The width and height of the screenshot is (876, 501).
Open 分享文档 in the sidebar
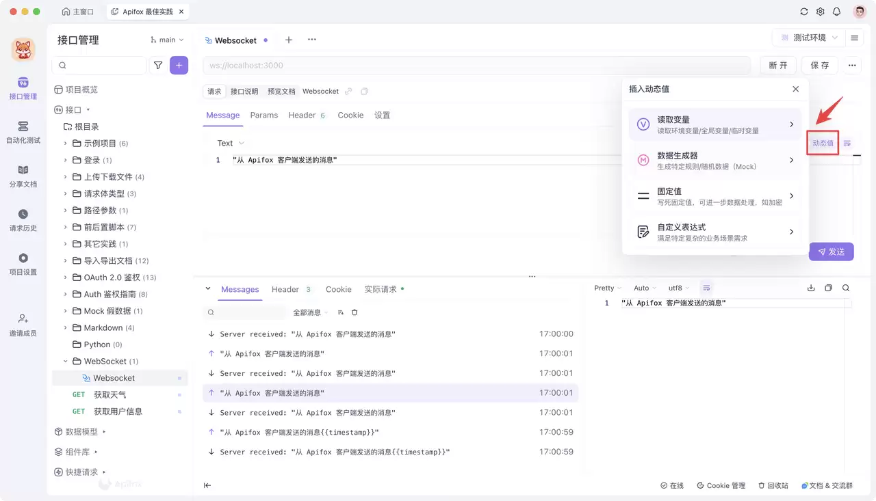(23, 176)
